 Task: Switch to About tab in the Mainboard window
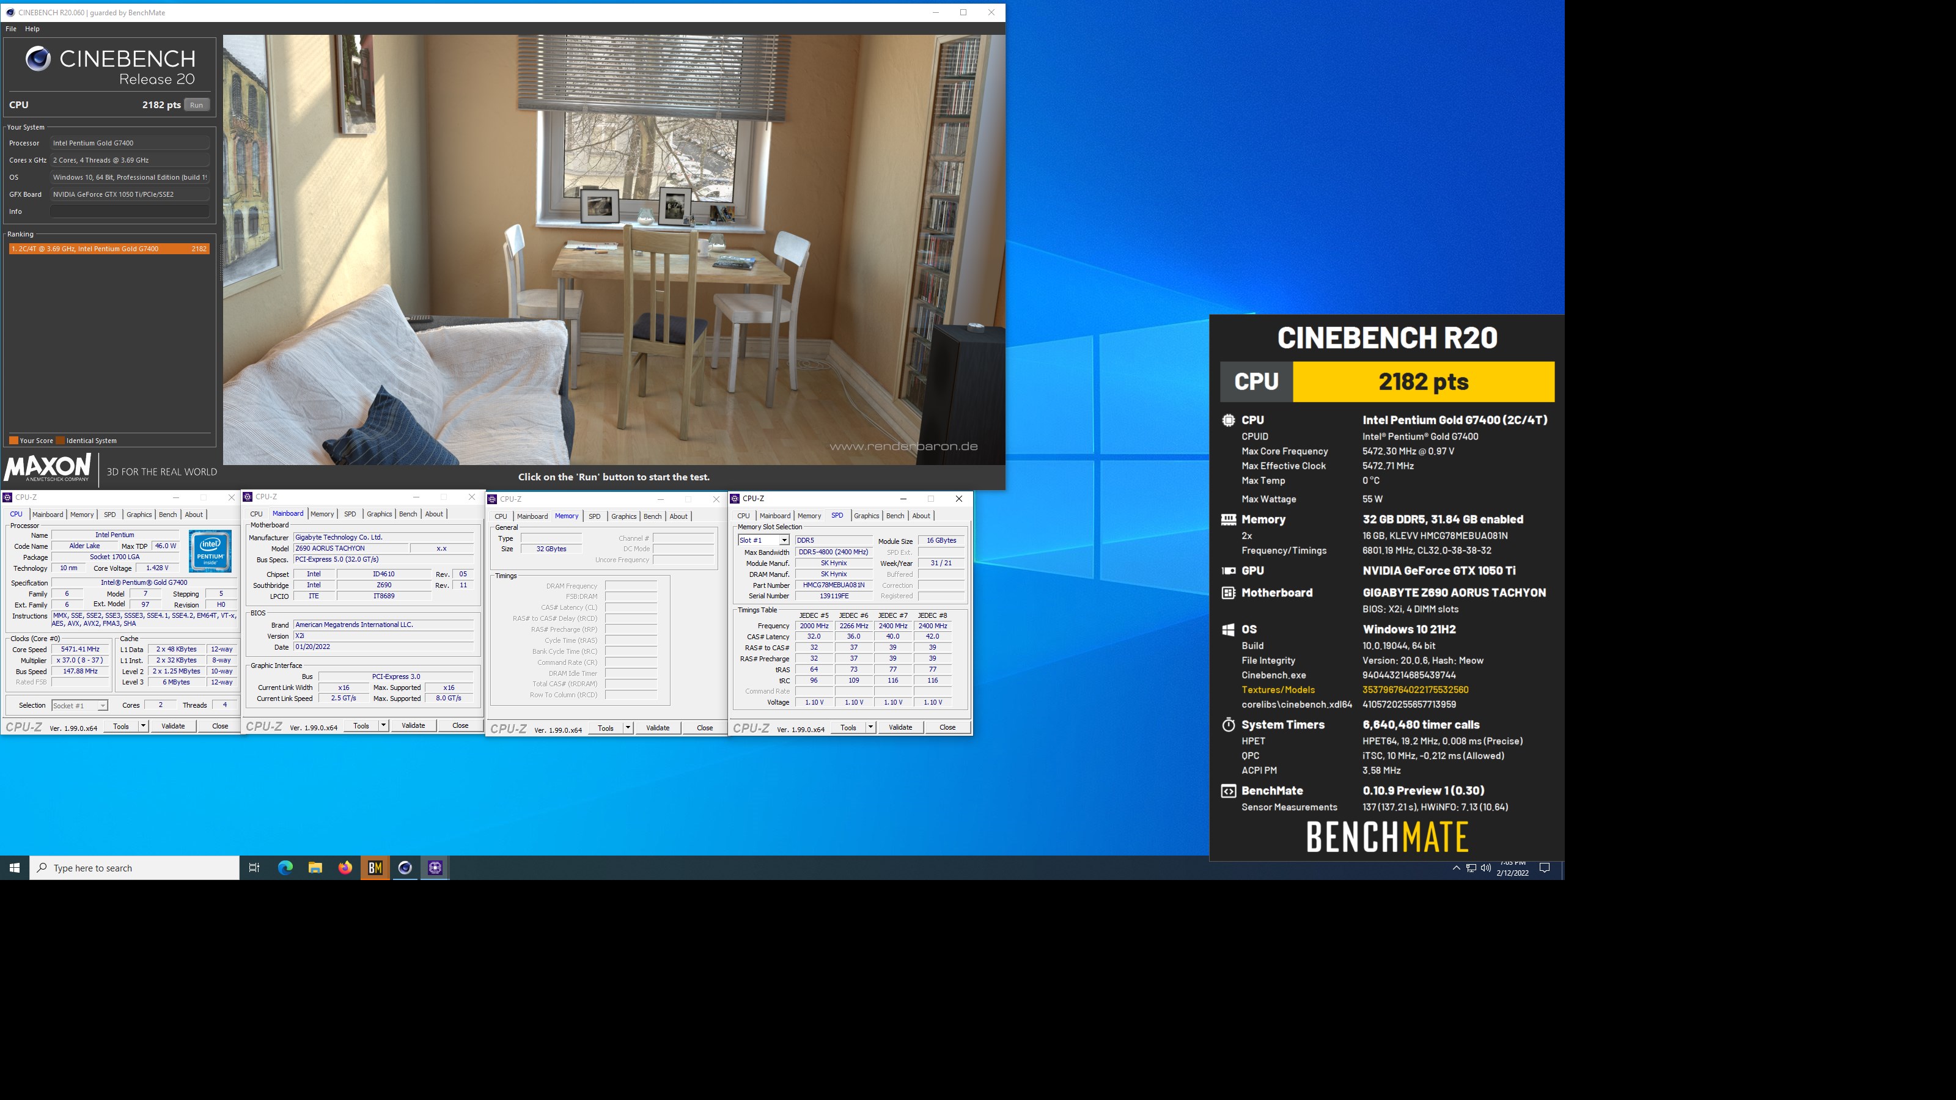(x=433, y=514)
